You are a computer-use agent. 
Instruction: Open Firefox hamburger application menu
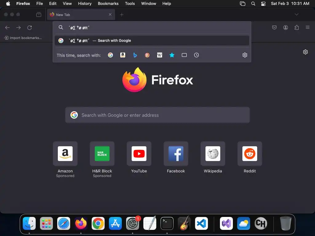pos(308,27)
